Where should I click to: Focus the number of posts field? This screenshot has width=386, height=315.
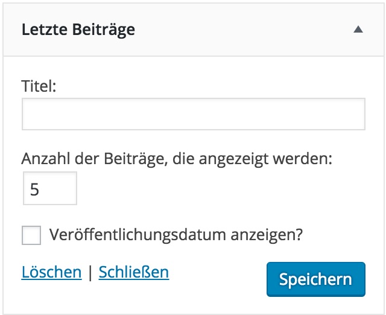pyautogui.click(x=49, y=189)
